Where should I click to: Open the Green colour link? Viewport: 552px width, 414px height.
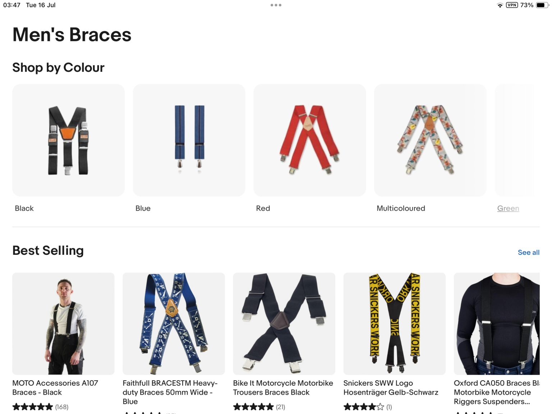(x=508, y=208)
